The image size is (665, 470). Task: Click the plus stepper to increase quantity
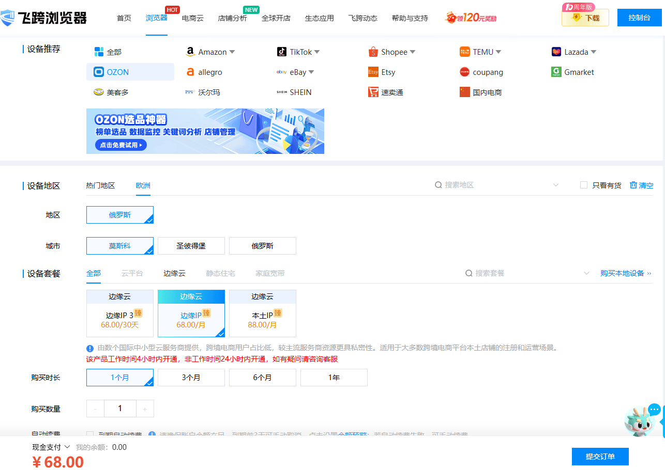point(145,409)
